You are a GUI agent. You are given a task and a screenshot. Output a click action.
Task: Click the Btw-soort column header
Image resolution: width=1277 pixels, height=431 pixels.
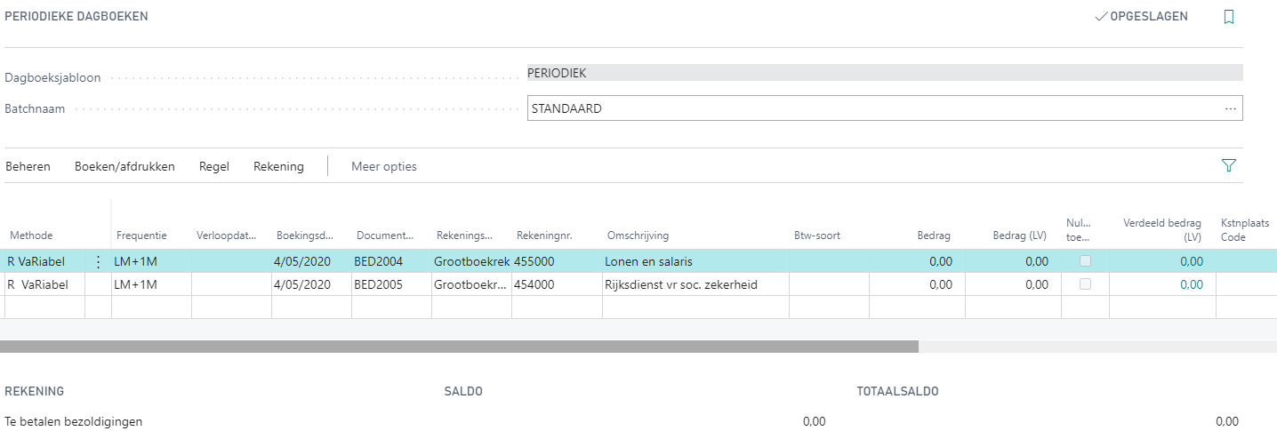click(817, 235)
